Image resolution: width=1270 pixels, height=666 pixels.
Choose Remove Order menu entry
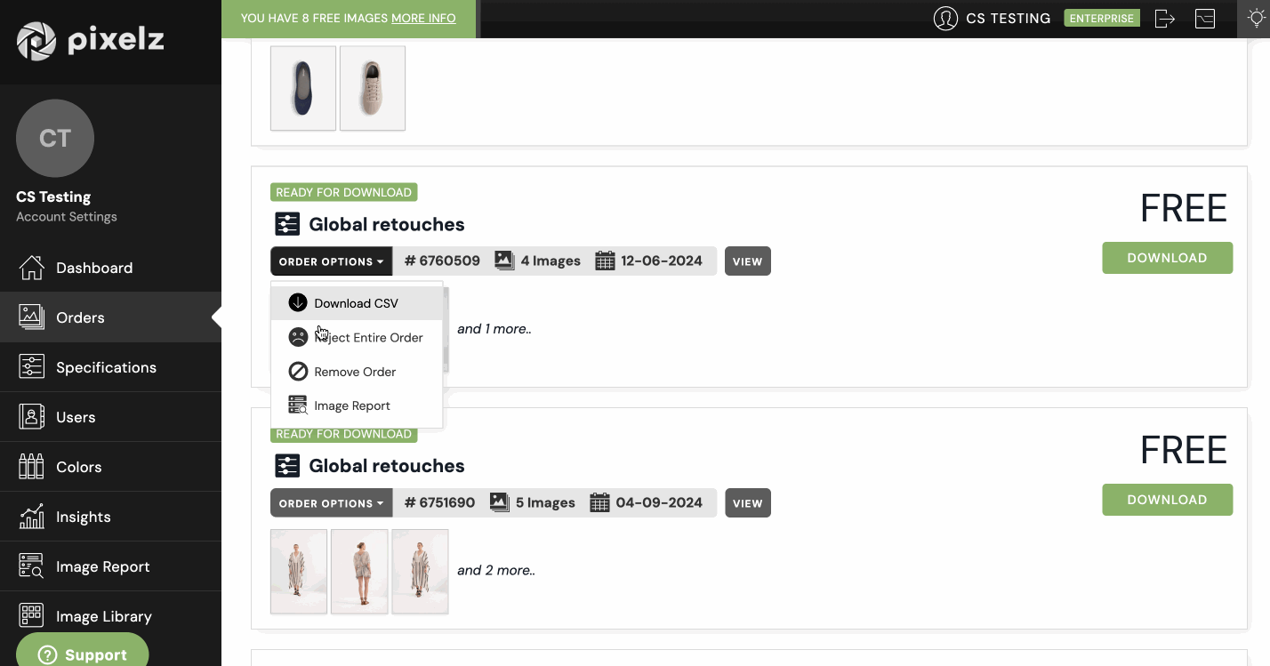coord(354,372)
